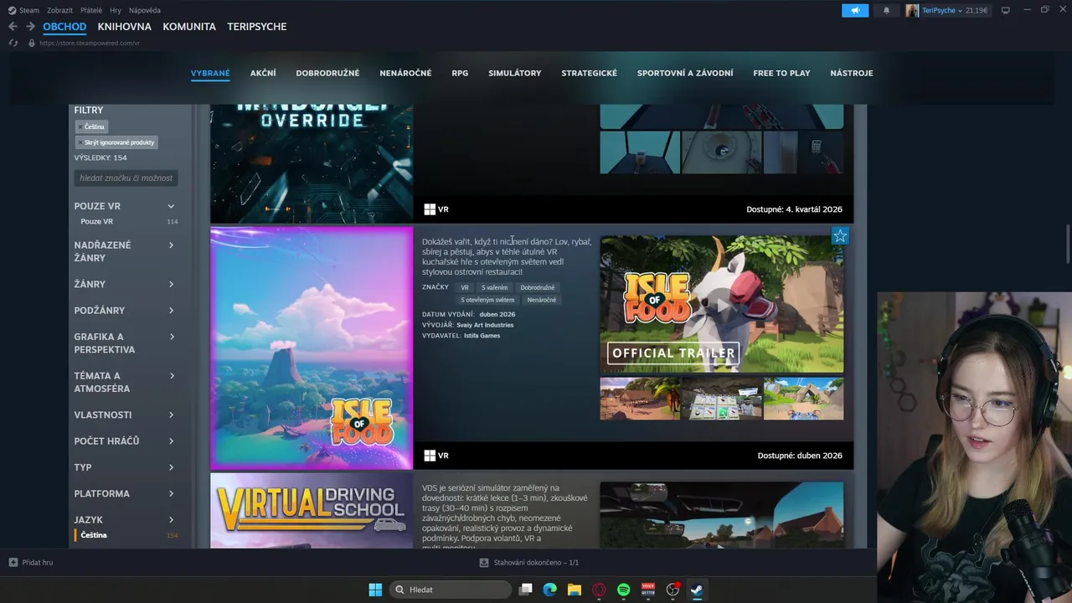Select the NÁSTROJE category tab
Image resolution: width=1072 pixels, height=603 pixels.
852,73
